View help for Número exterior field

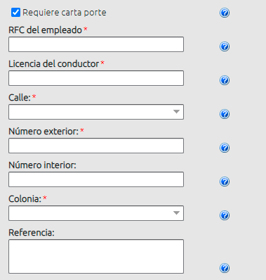pos(225,148)
